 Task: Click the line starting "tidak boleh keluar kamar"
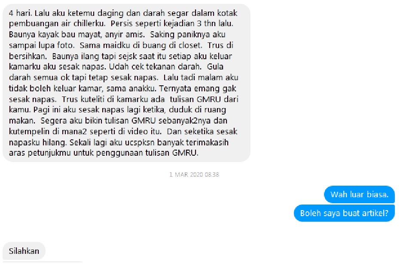pyautogui.click(x=122, y=88)
